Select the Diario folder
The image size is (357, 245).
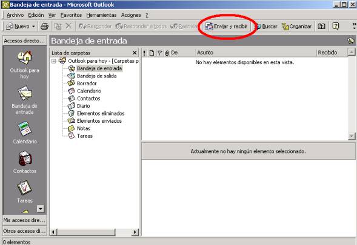79,106
